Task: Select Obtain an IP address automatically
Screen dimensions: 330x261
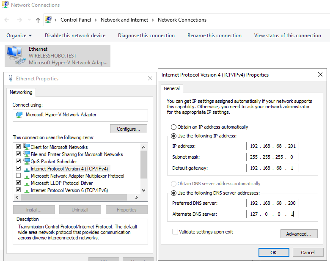Action: tap(173, 127)
